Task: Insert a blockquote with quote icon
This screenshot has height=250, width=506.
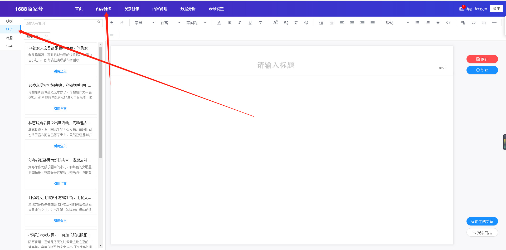Action: (438, 23)
